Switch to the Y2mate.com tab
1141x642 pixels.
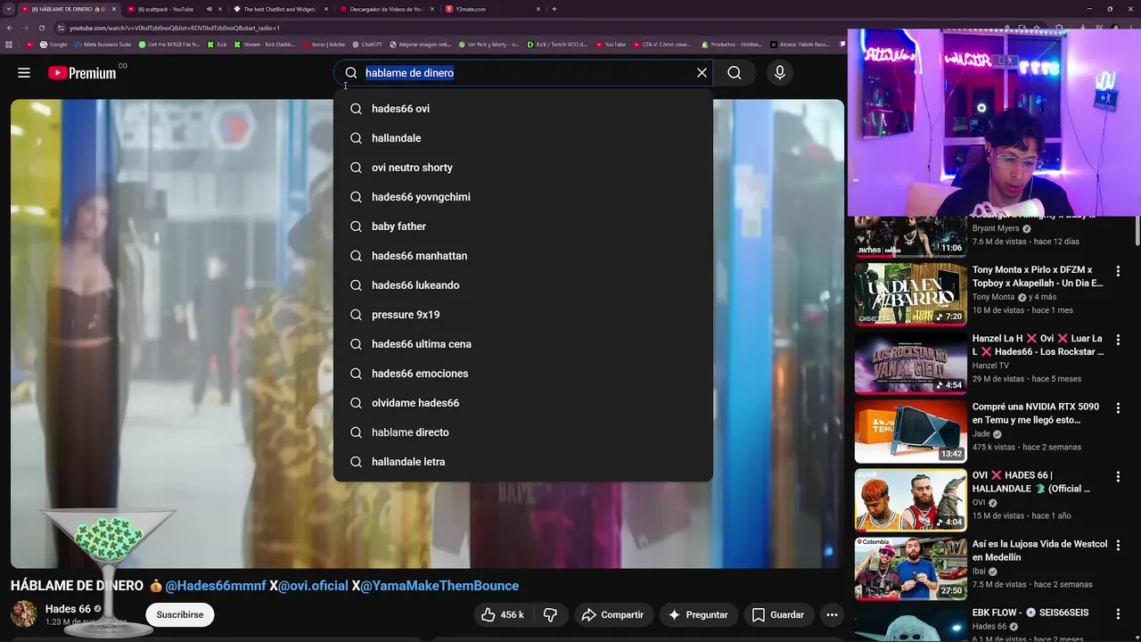pos(493,9)
